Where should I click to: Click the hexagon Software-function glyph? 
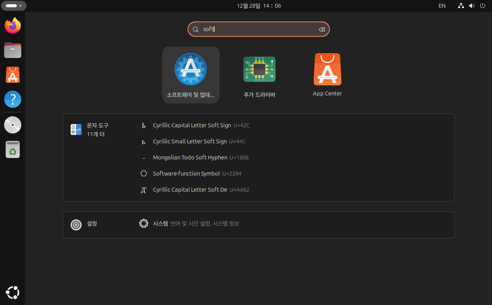click(144, 174)
